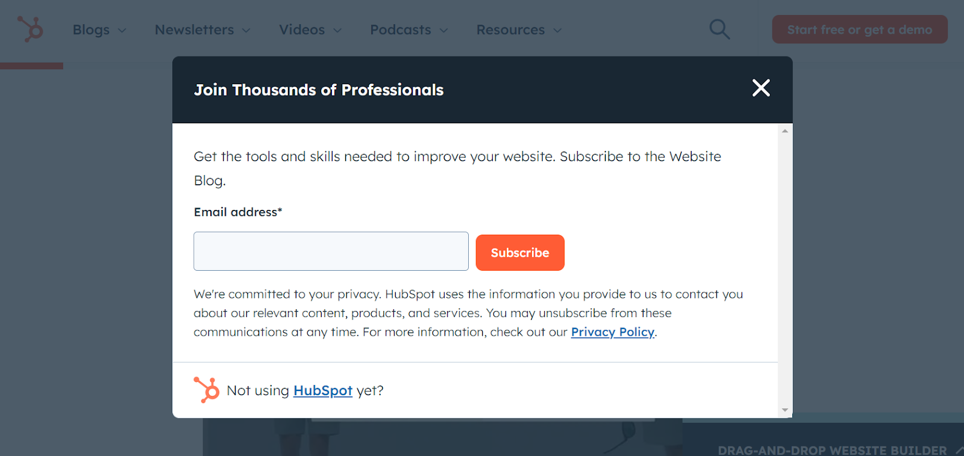
Task: Expand the Blogs dropdown menu
Action: [99, 29]
